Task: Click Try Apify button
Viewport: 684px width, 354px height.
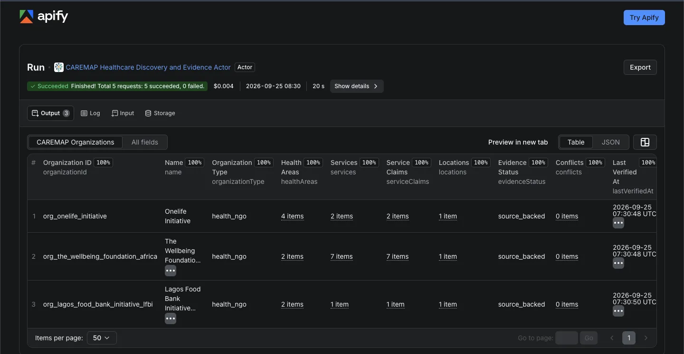Action: click(644, 18)
